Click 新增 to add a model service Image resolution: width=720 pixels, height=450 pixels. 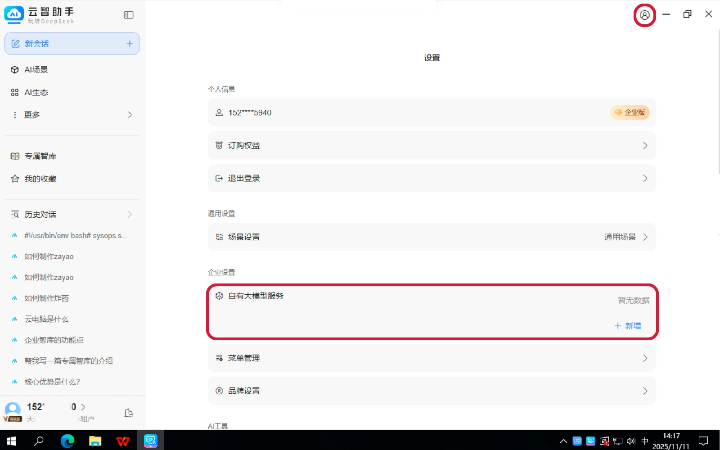pyautogui.click(x=628, y=326)
